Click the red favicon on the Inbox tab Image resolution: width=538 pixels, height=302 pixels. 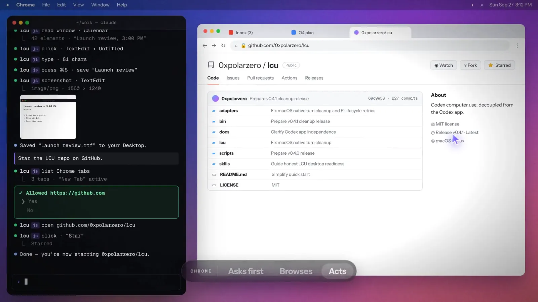pyautogui.click(x=231, y=33)
